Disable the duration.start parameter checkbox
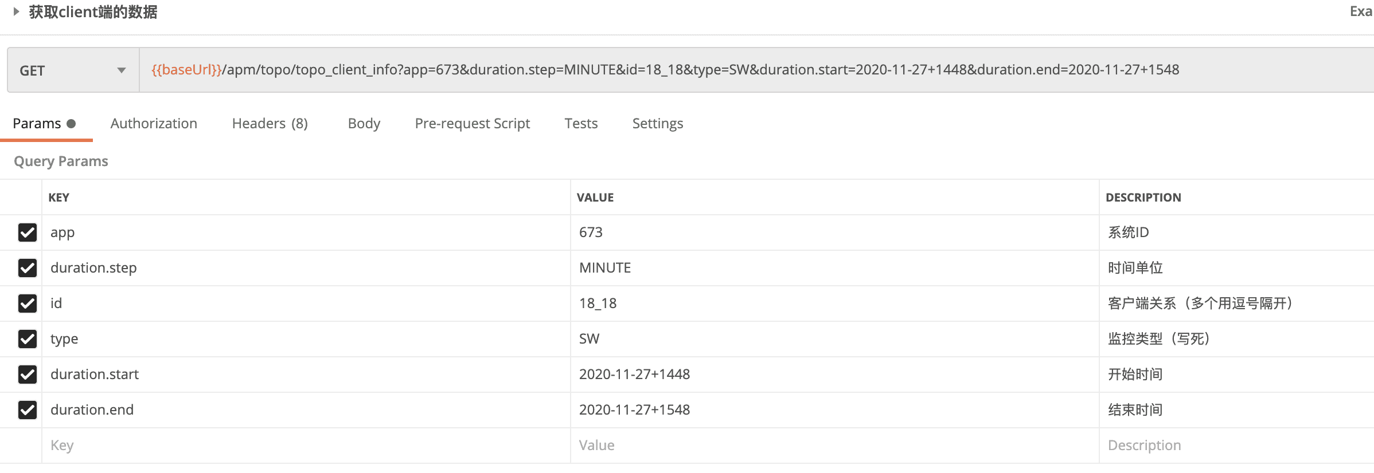Viewport: 1374px width, 473px height. [x=28, y=375]
